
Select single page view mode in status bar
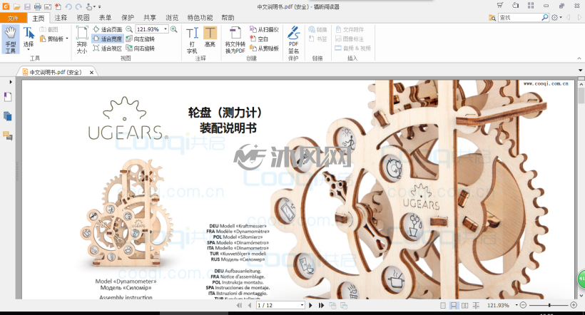coord(443,305)
